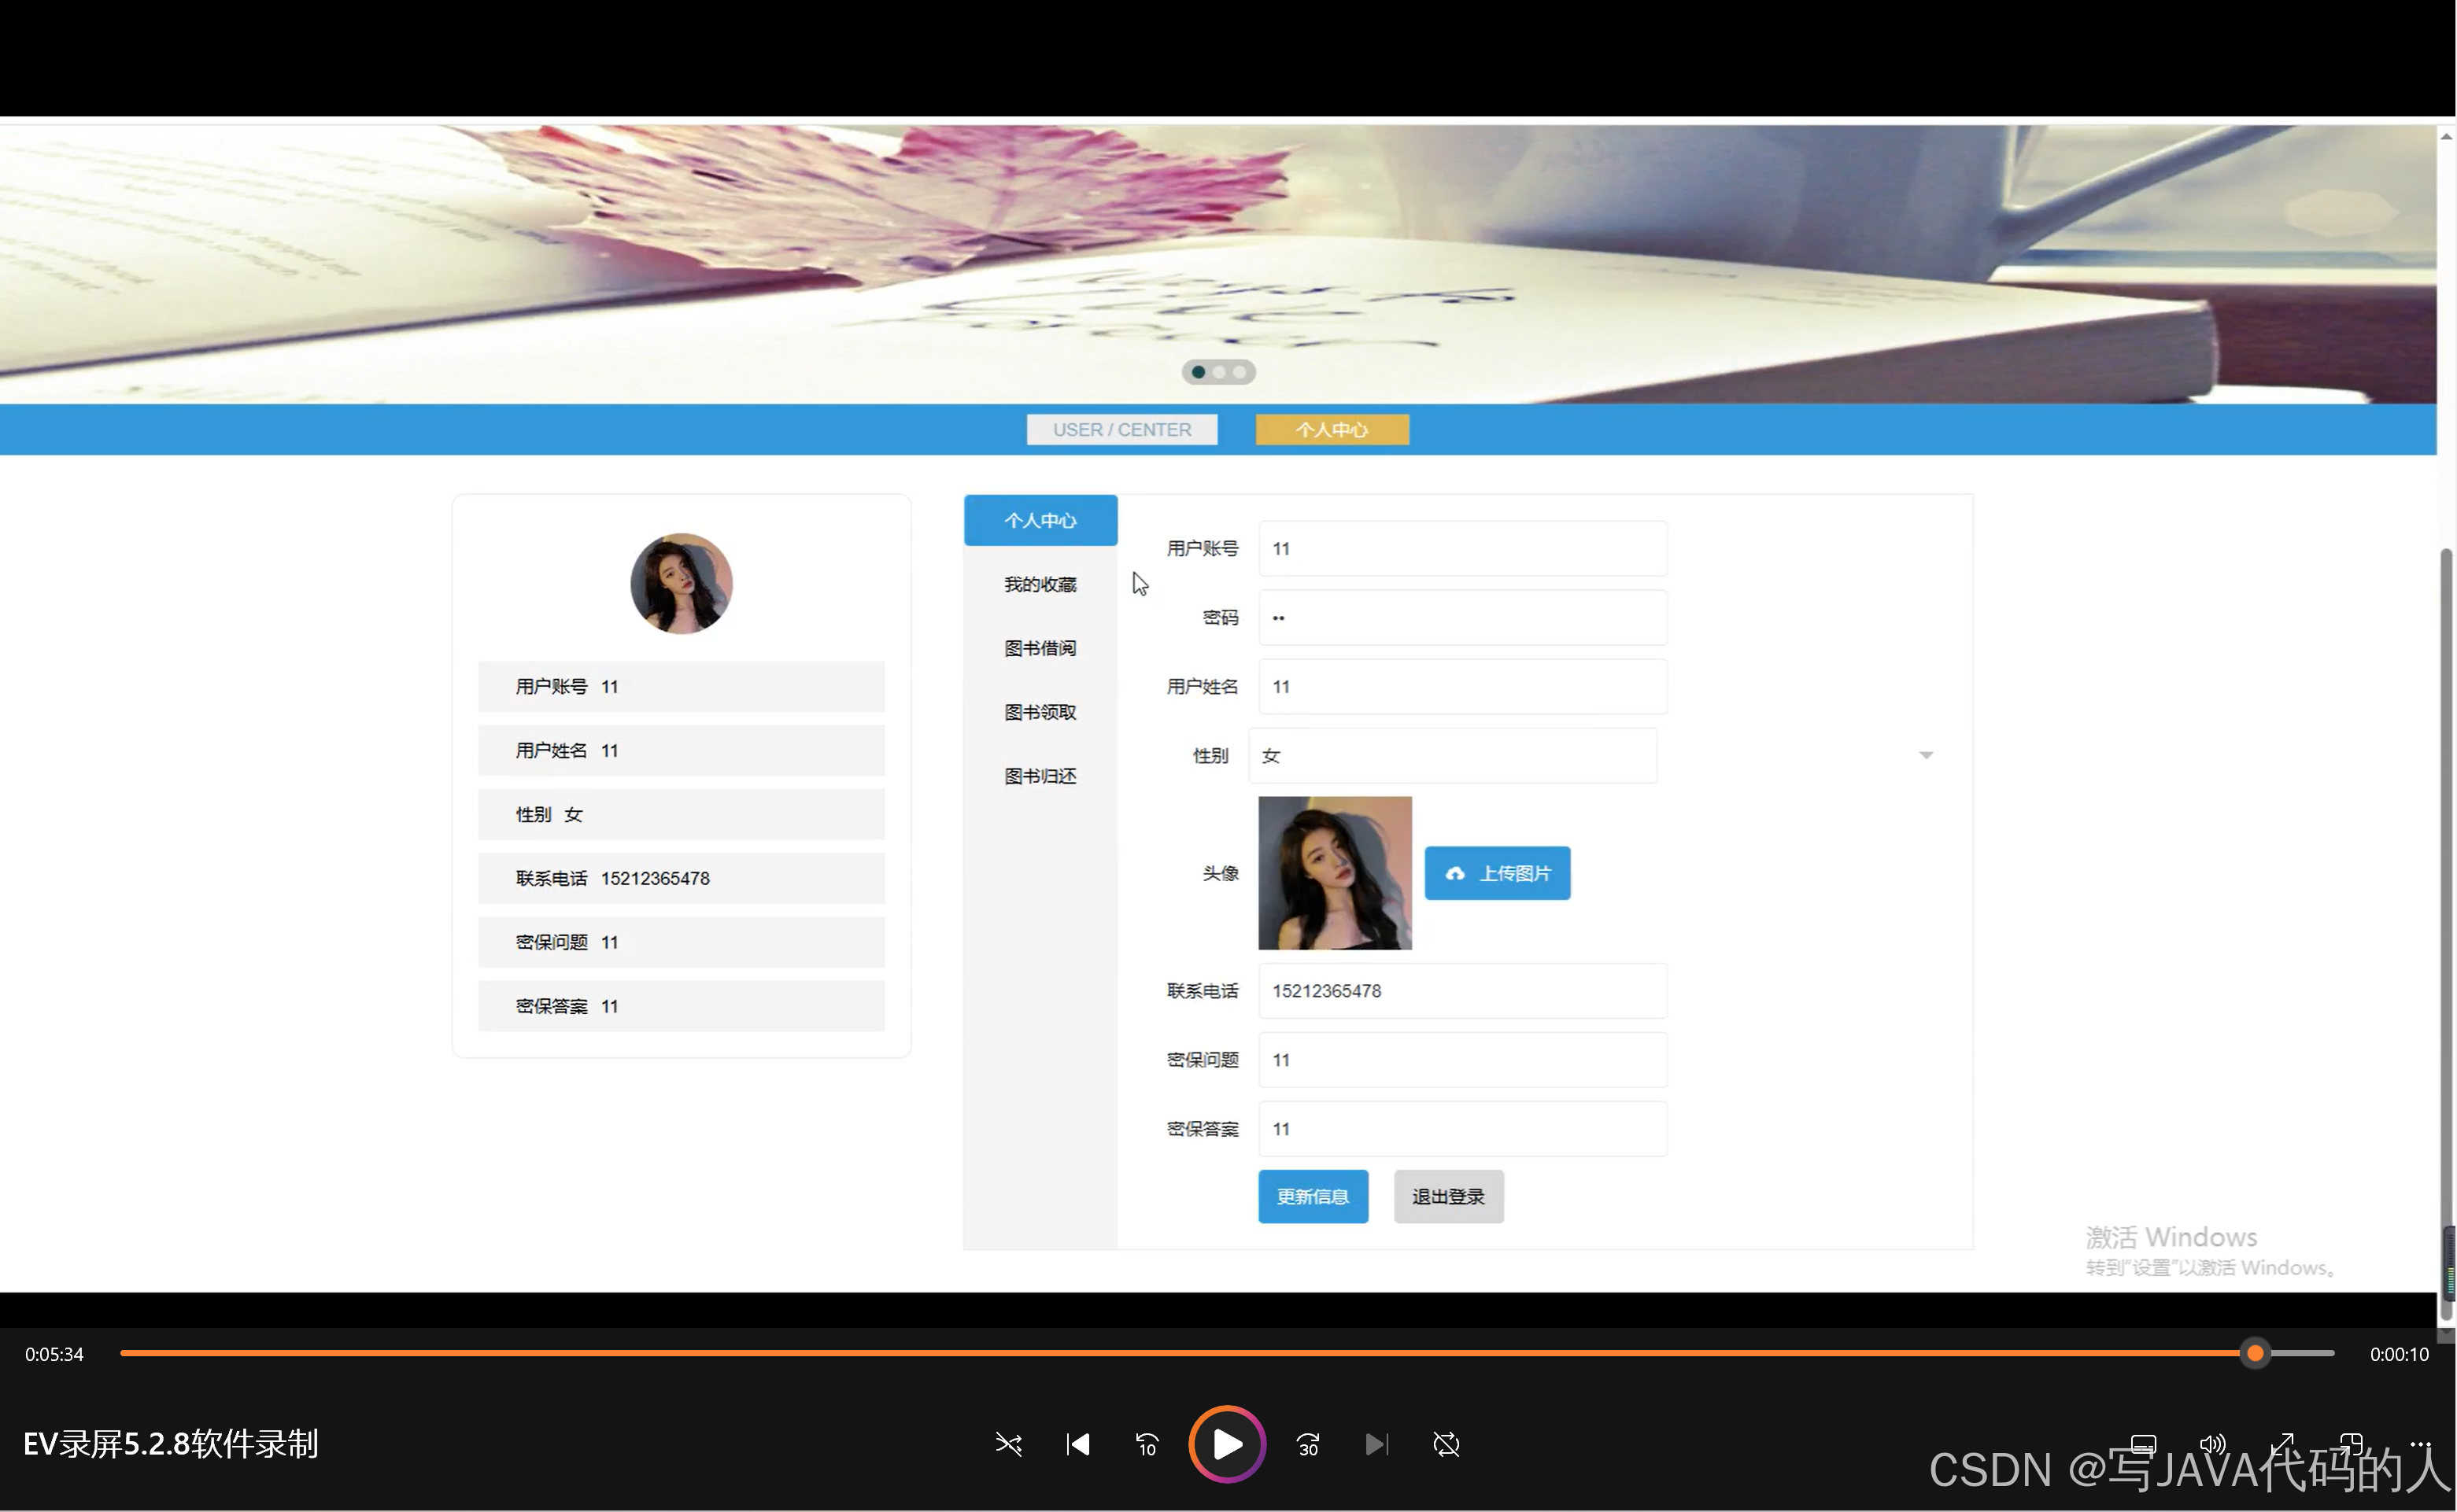Open the 性别 dropdown arrow

(1926, 755)
